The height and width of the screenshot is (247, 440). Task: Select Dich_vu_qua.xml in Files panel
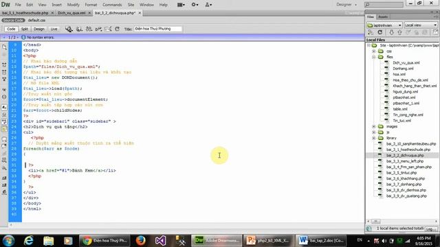click(406, 62)
